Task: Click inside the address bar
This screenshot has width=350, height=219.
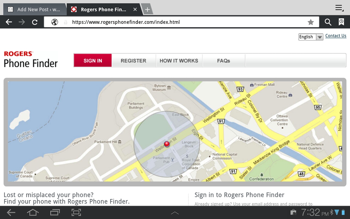Action: (x=164, y=22)
